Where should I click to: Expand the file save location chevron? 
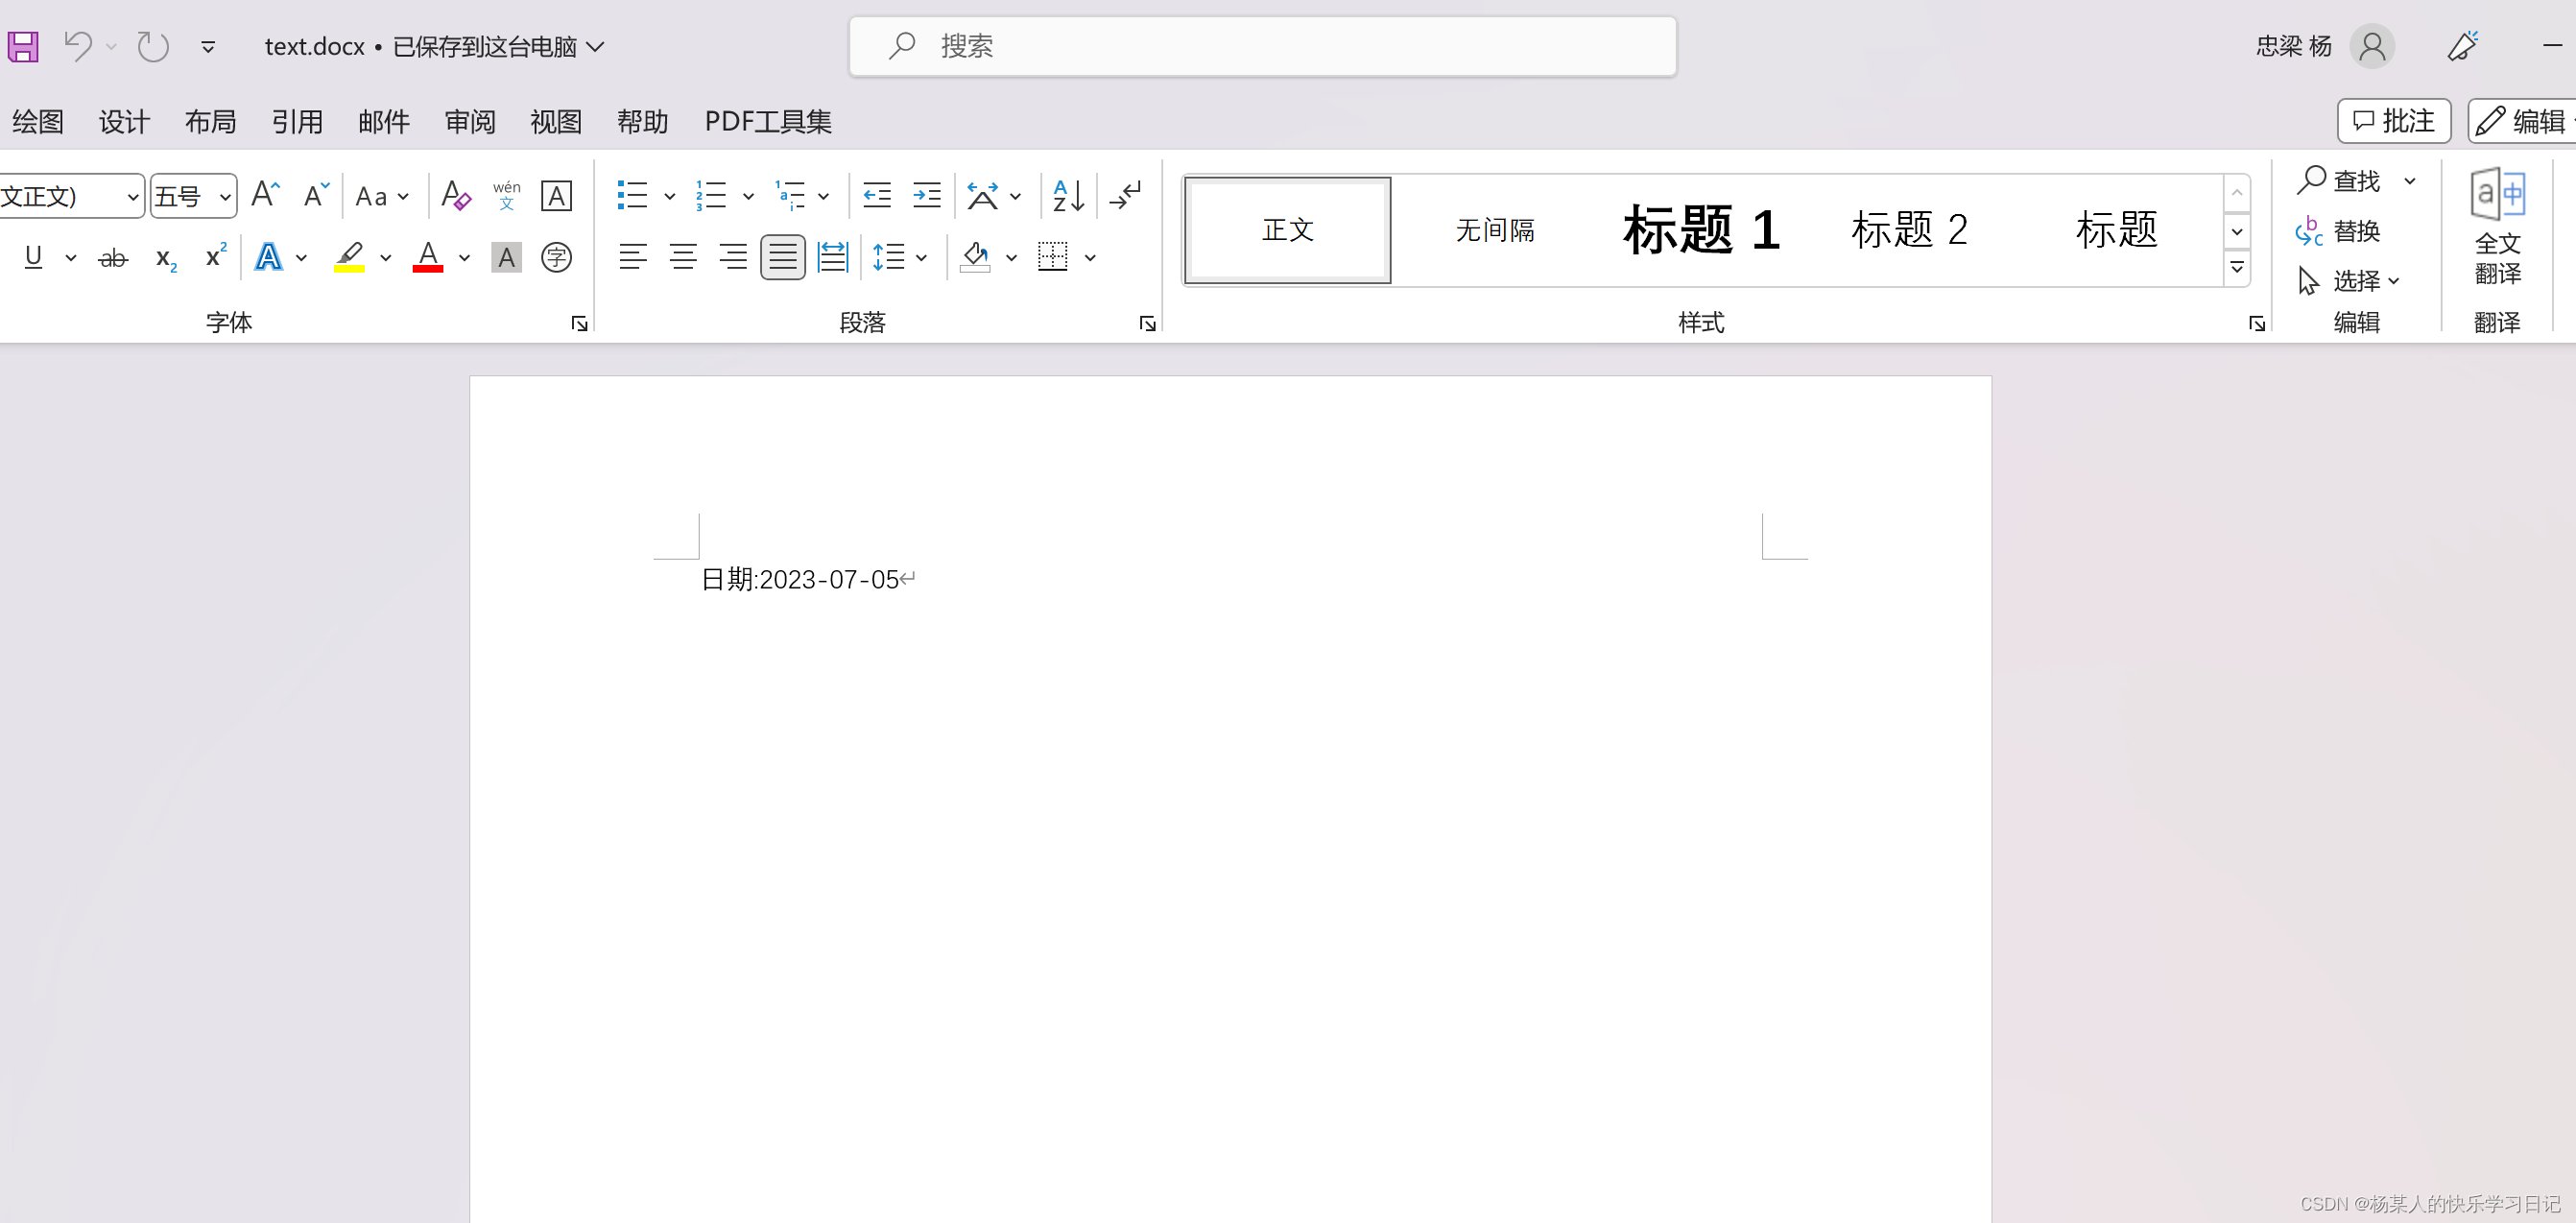(595, 46)
